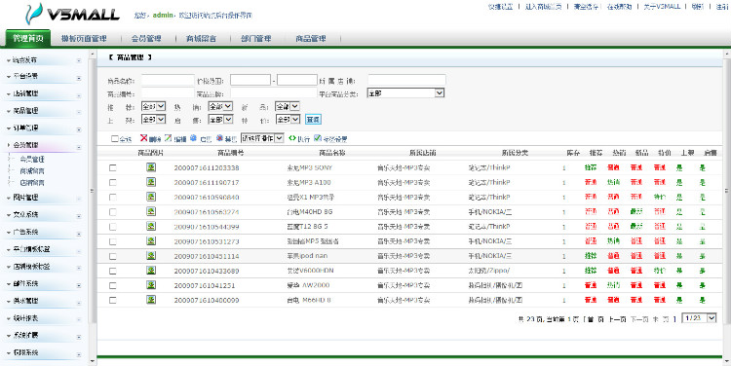Click the red X delete icon in the toolbar

pyautogui.click(x=144, y=138)
